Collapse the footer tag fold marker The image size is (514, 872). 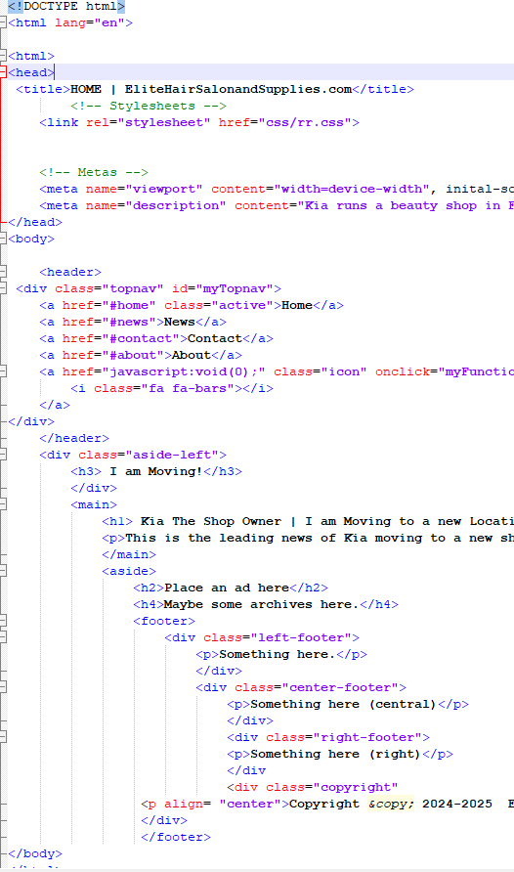pos(3,621)
